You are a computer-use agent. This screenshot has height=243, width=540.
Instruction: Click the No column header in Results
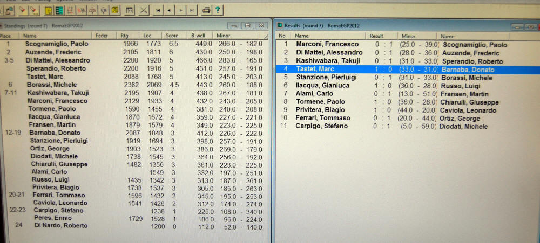point(283,36)
